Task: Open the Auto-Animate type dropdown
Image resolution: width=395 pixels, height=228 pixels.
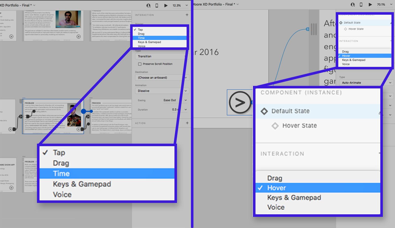Action: 365,83
